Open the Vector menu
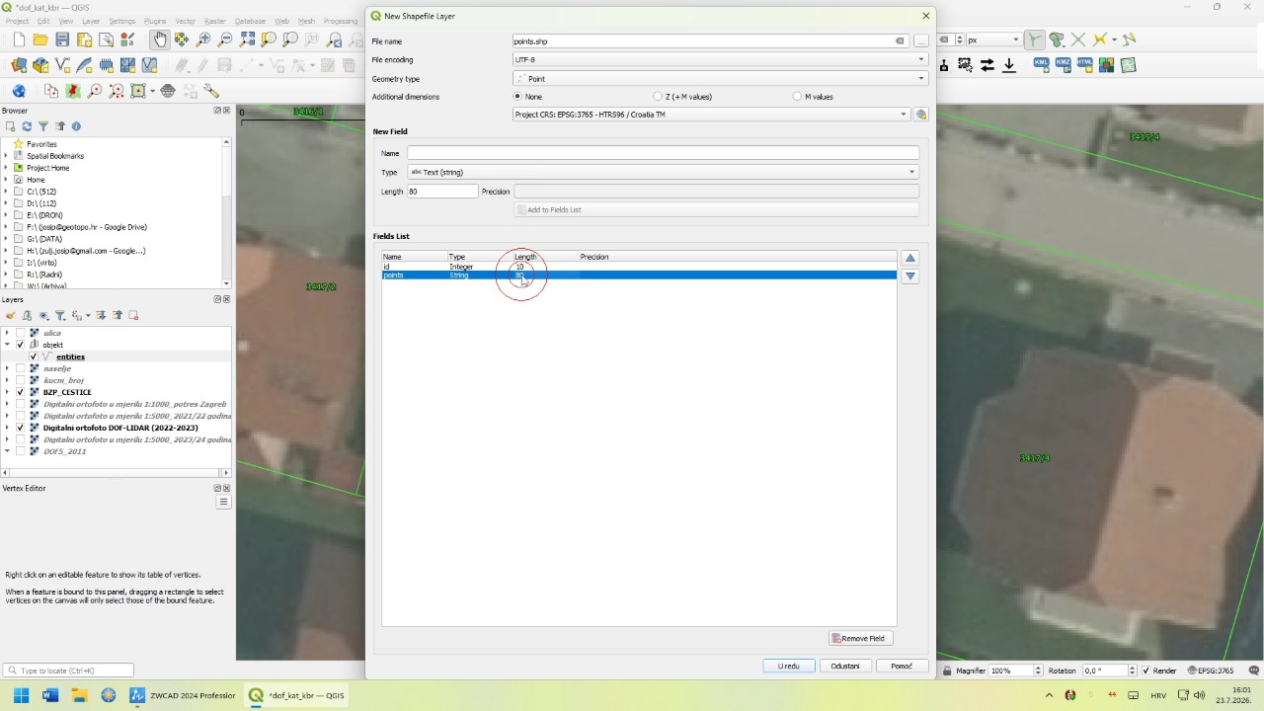 [x=185, y=21]
